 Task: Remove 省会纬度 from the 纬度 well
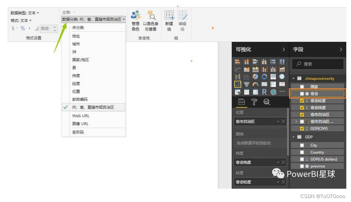283,162
